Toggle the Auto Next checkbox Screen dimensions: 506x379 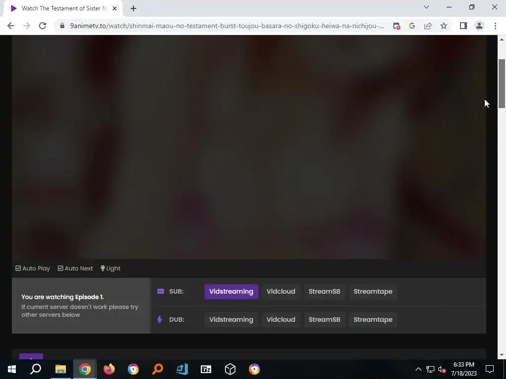coord(75,268)
